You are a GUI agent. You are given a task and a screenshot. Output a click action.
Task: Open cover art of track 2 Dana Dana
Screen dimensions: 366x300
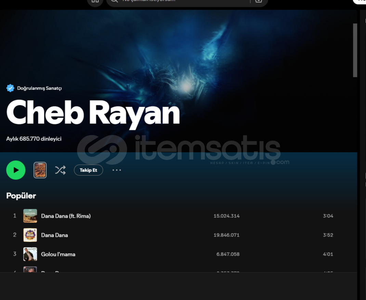[30, 235]
